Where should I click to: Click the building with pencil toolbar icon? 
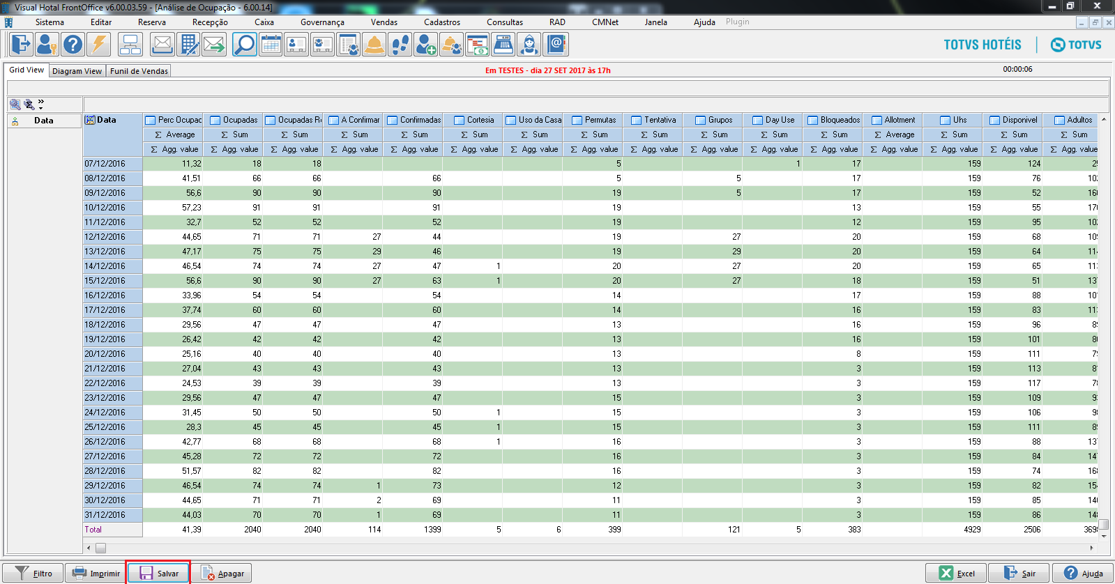point(188,45)
